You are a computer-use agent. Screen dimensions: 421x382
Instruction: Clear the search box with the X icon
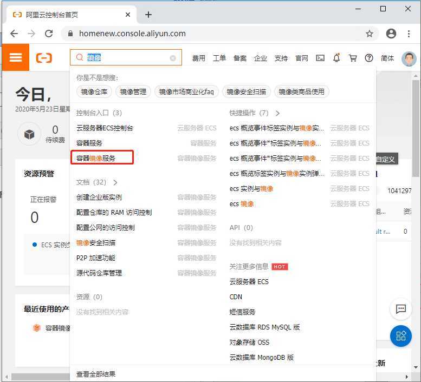(173, 58)
